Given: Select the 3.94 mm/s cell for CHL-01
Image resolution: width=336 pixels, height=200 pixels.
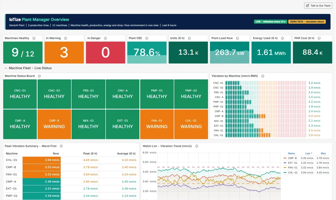Looking at the screenshot, I should [41, 160].
